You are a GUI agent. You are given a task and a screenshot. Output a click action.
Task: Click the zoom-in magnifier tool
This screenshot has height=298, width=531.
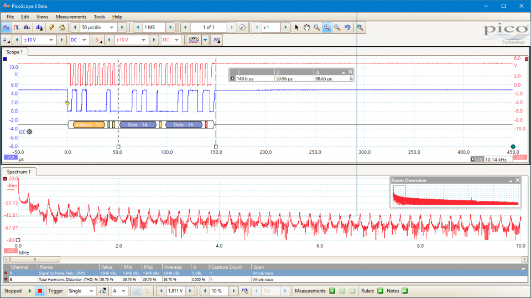(326, 27)
